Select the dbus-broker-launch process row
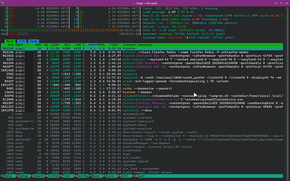This screenshot has height=181, width=290. [x=142, y=132]
